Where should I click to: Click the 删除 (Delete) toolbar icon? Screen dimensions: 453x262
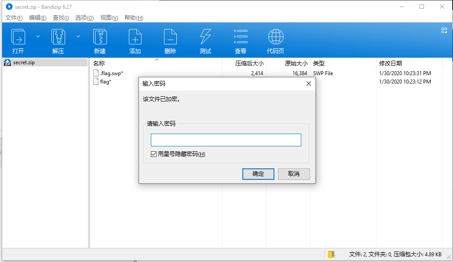170,37
